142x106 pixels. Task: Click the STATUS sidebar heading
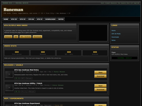(x=115, y=47)
